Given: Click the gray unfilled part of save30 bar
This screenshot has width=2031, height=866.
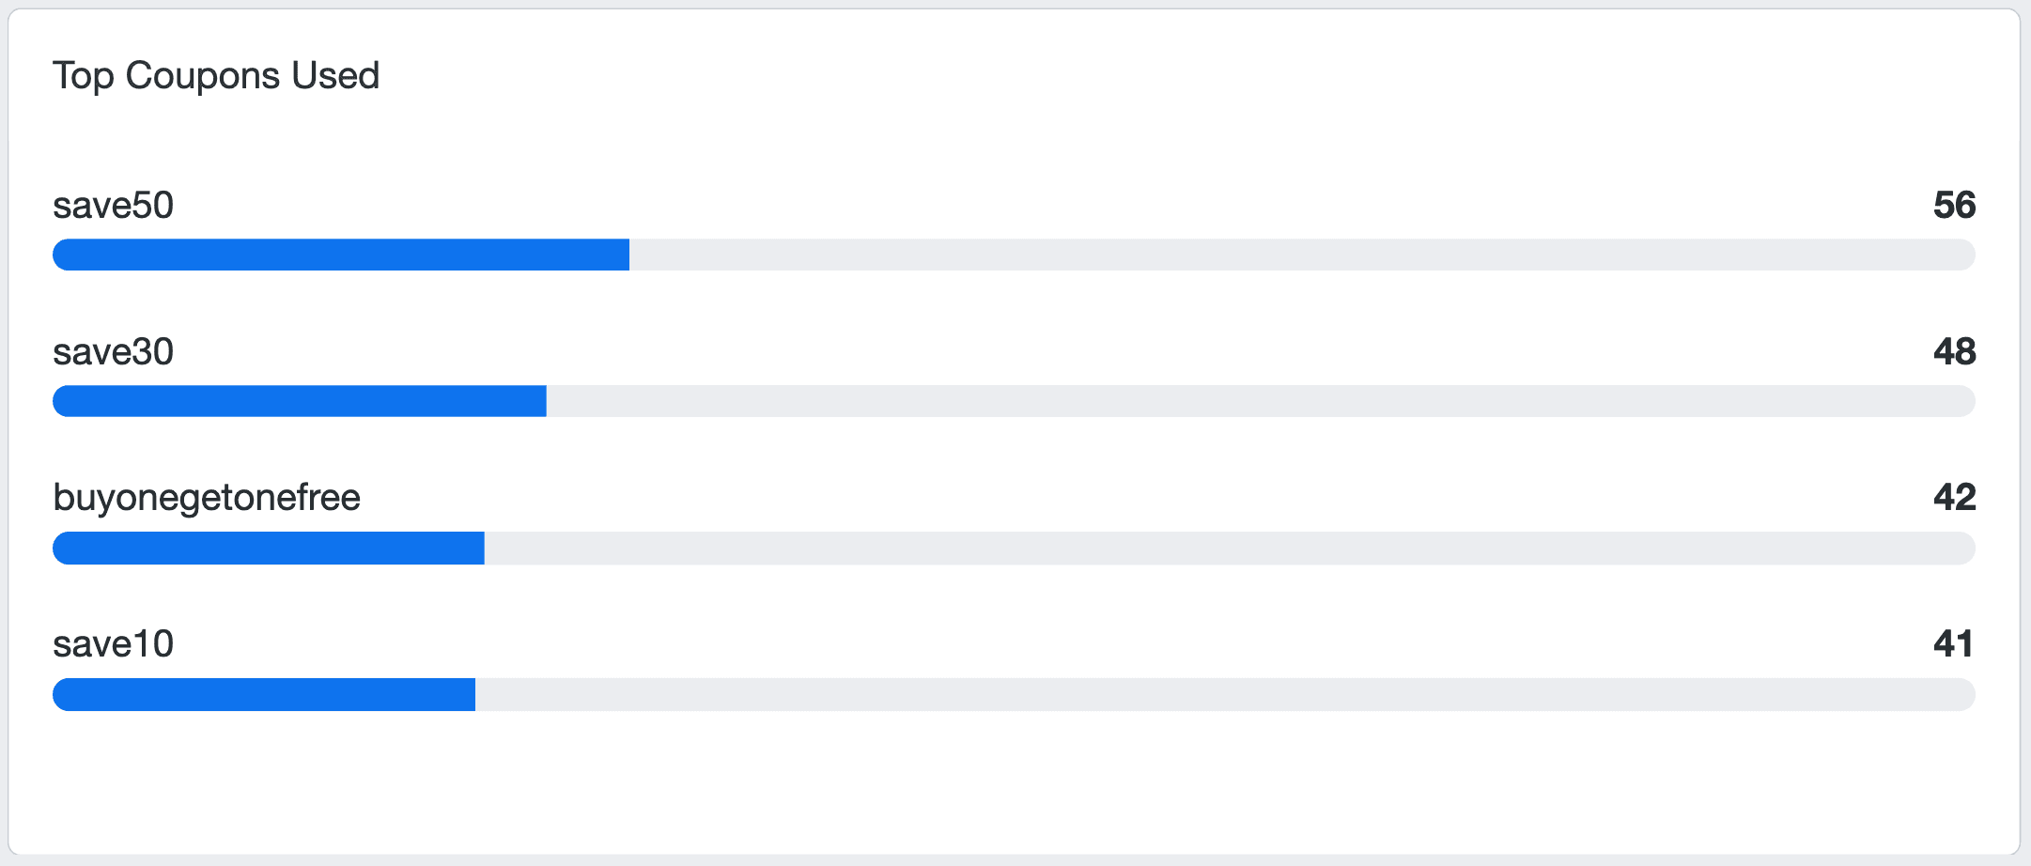Looking at the screenshot, I should coord(1259,401).
